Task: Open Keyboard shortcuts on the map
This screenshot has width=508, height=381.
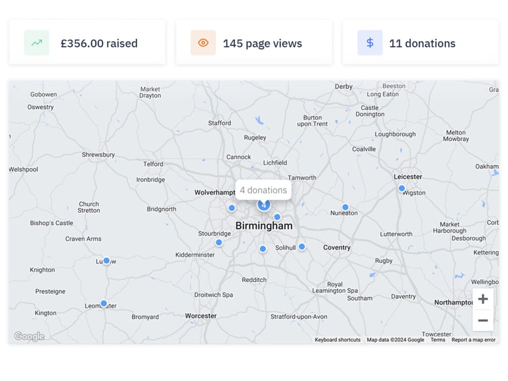Action: (x=337, y=340)
